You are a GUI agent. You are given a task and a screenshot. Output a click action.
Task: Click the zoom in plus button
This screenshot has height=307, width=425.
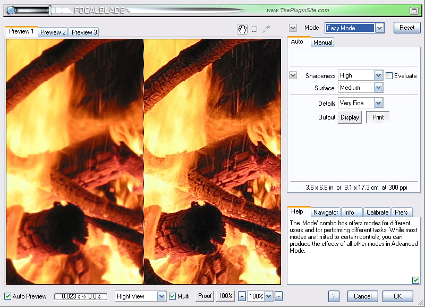point(242,296)
